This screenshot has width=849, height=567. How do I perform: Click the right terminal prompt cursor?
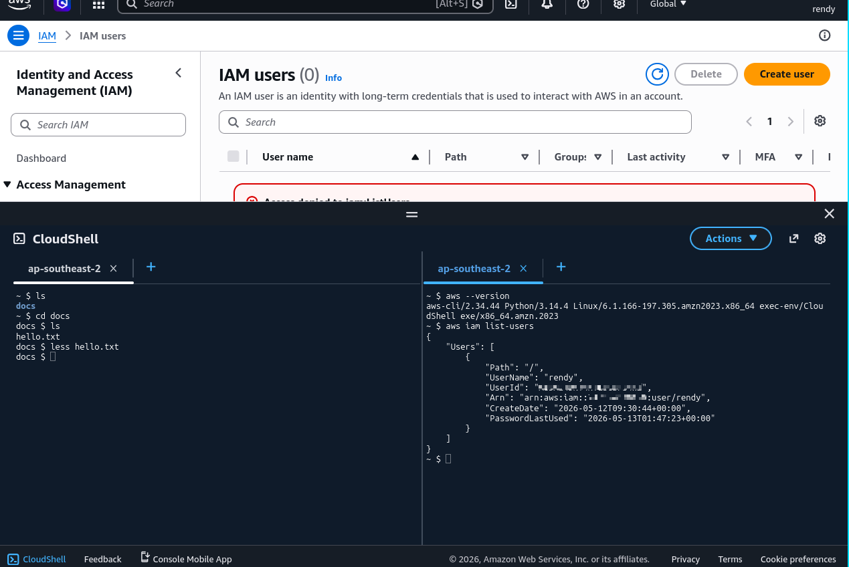448,459
